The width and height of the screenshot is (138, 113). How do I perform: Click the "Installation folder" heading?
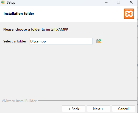click(19, 14)
